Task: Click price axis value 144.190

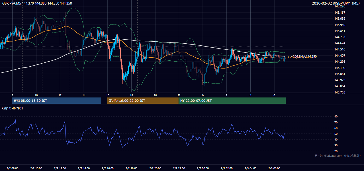Action: 340,68
